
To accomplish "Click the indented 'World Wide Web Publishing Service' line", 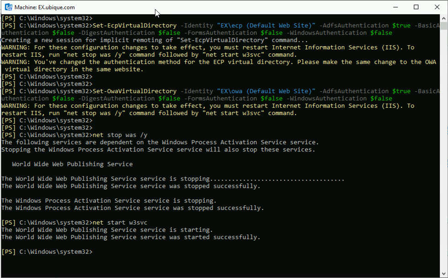I will (72, 164).
